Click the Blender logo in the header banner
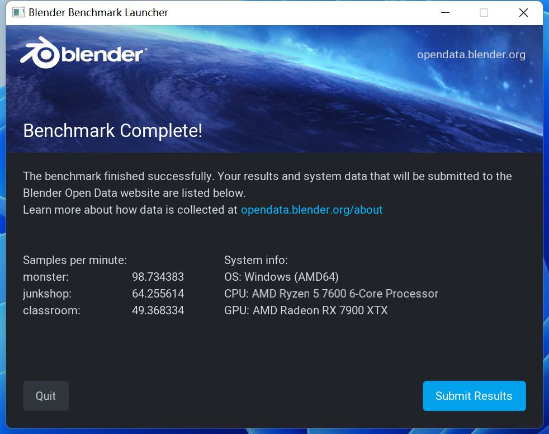 coord(83,53)
